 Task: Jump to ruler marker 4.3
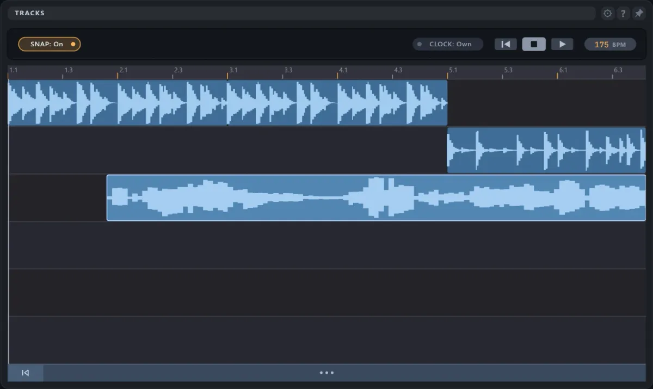[398, 70]
